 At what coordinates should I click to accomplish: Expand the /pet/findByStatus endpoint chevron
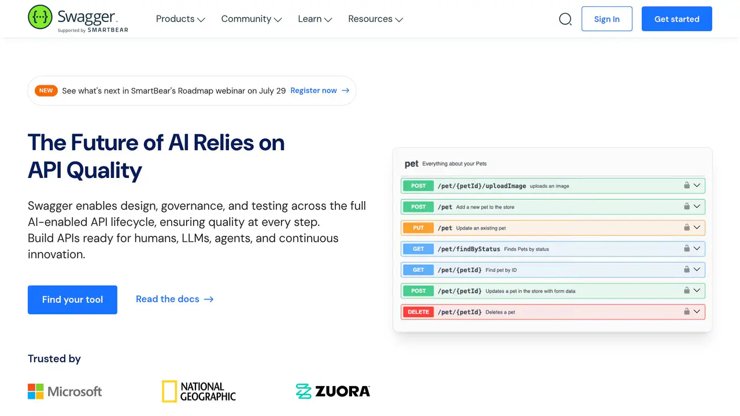point(697,248)
